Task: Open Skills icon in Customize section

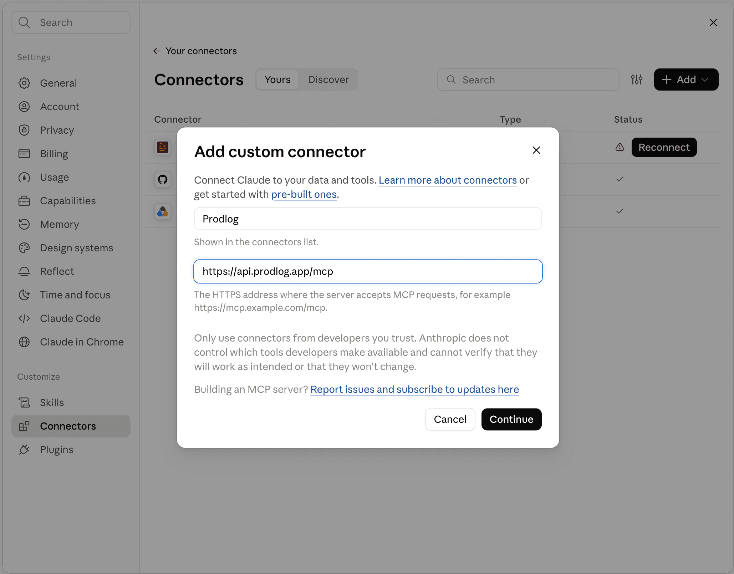Action: (24, 403)
